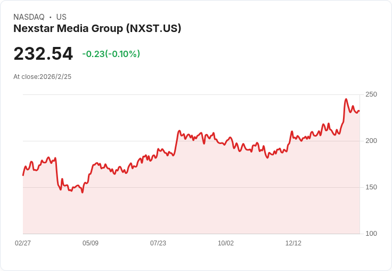The image size is (392, 271).
Task: Select the 02/27 date on x-axis
Action: [x=23, y=243]
